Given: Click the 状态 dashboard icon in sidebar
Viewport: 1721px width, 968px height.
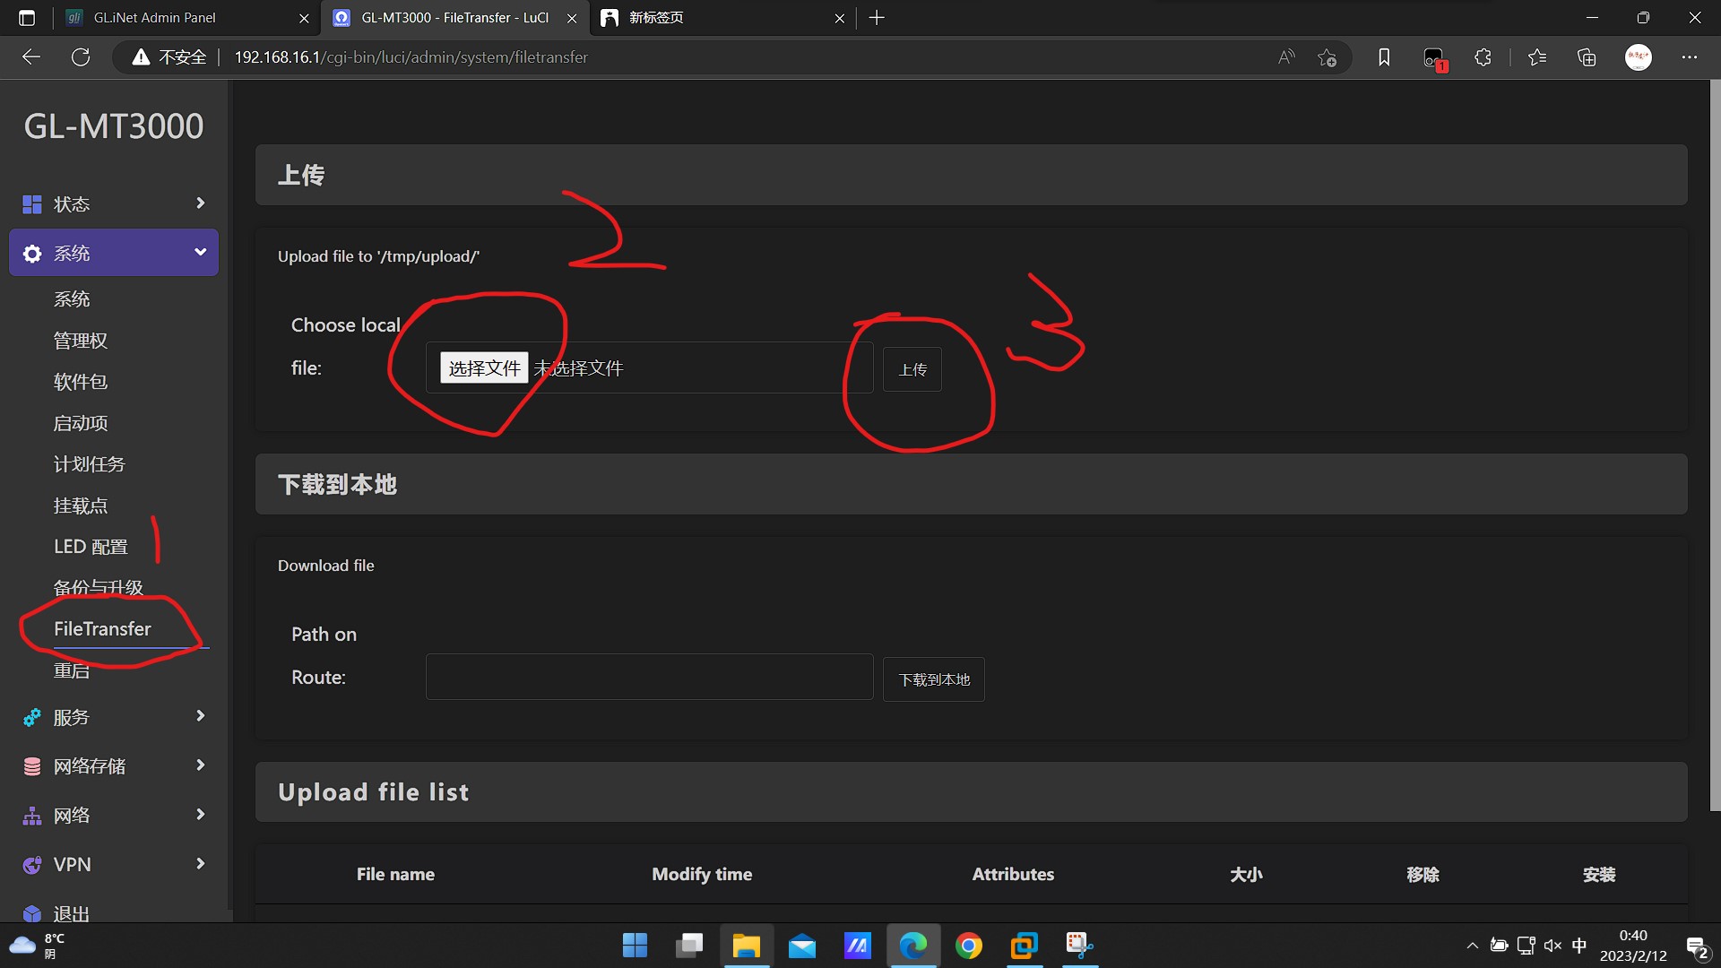Looking at the screenshot, I should point(32,204).
